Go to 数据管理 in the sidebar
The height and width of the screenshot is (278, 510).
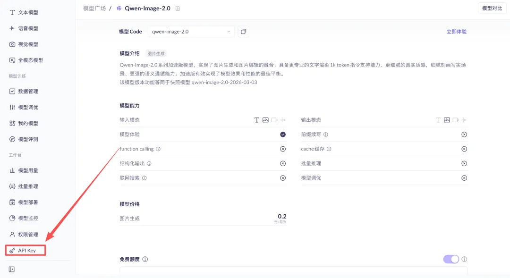coord(28,92)
